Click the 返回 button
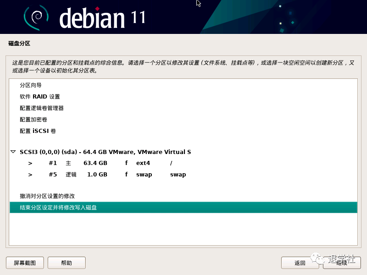 click(300, 263)
